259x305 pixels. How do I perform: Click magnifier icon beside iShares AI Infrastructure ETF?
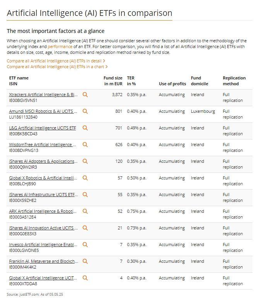click(85, 195)
